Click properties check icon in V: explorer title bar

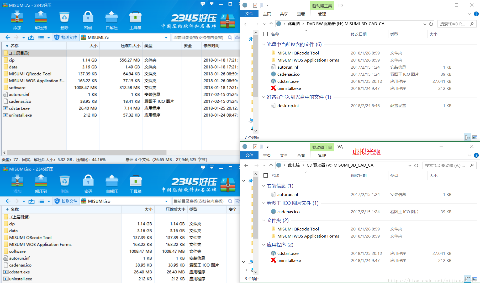pos(255,147)
